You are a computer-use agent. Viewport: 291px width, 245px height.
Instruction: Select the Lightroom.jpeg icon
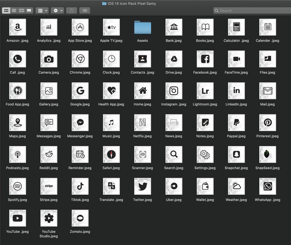pyautogui.click(x=205, y=91)
